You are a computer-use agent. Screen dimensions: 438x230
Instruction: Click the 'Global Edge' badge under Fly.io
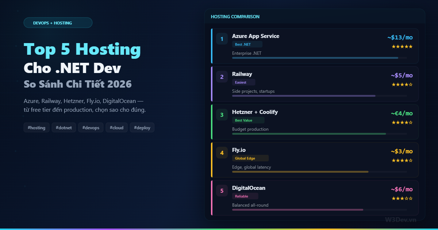[x=250, y=158]
